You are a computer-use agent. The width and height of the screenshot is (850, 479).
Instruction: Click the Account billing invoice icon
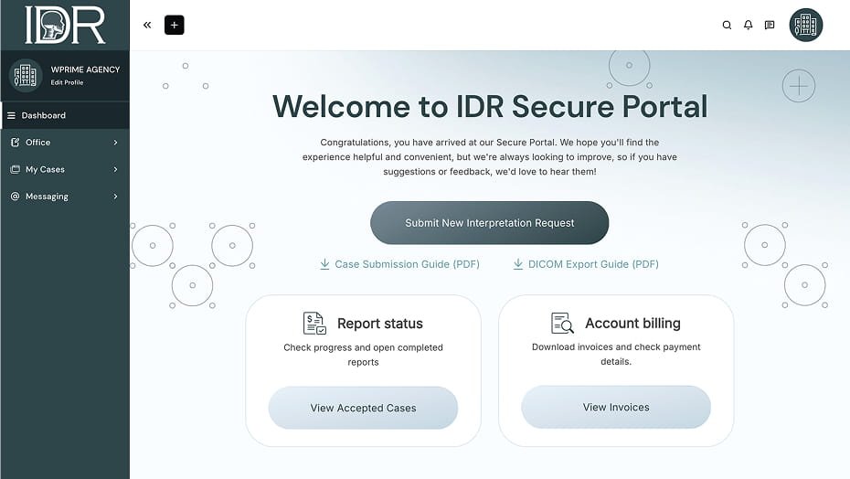562,324
